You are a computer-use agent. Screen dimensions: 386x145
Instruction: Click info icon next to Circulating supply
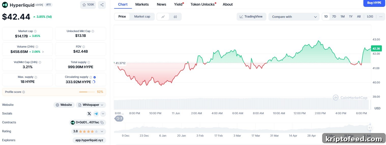point(91,77)
